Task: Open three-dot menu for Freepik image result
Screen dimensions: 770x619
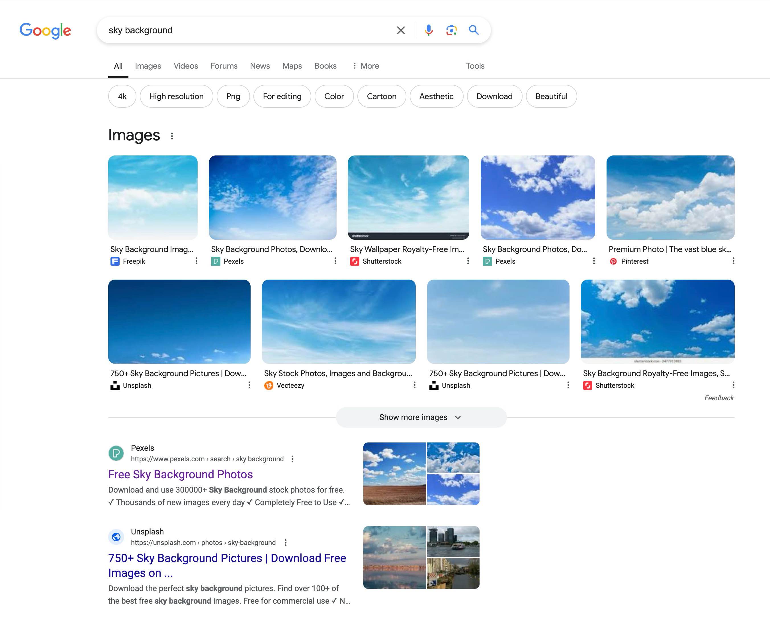Action: (196, 261)
